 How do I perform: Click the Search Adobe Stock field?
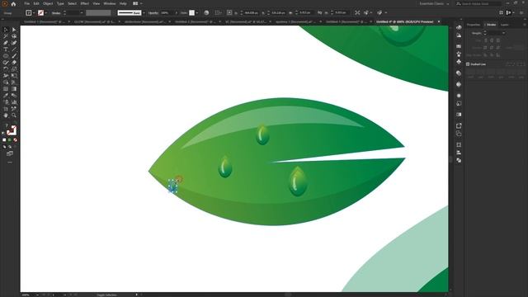coord(478,3)
